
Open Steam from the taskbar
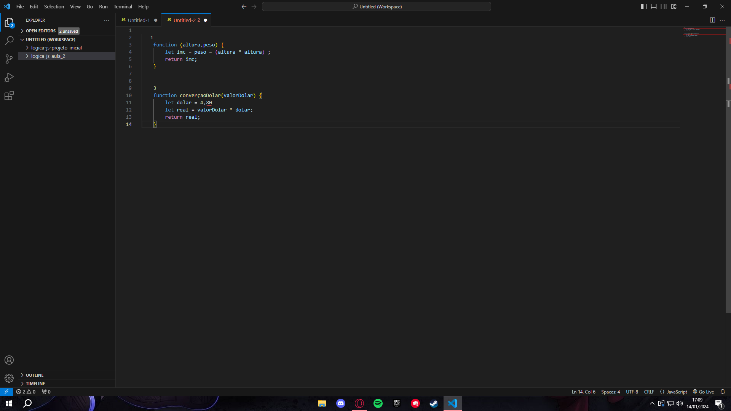coord(434,403)
